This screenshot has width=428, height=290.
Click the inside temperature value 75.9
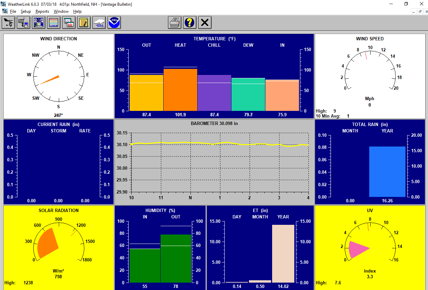point(282,115)
